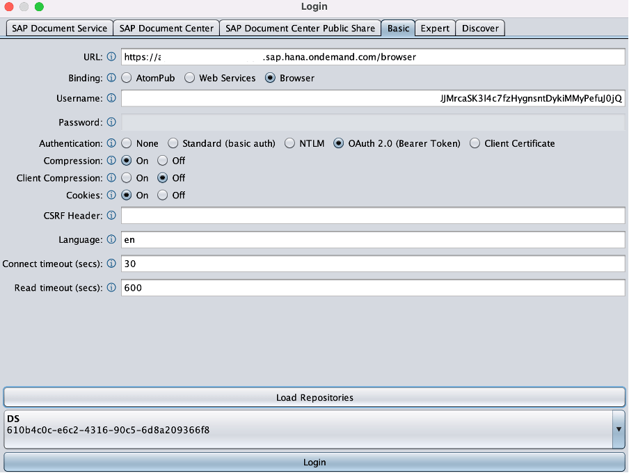Viewport: 629px width, 473px height.
Task: Click the info icon next to CSRF Header
Action: [111, 216]
